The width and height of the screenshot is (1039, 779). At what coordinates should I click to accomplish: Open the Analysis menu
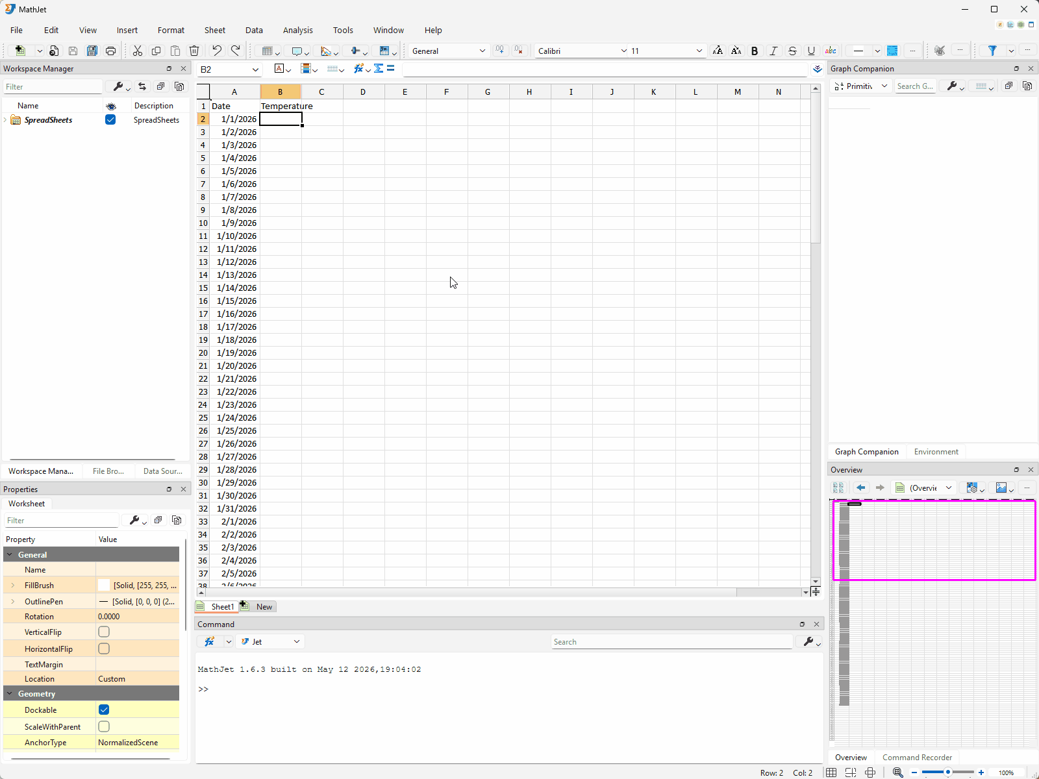click(x=297, y=30)
